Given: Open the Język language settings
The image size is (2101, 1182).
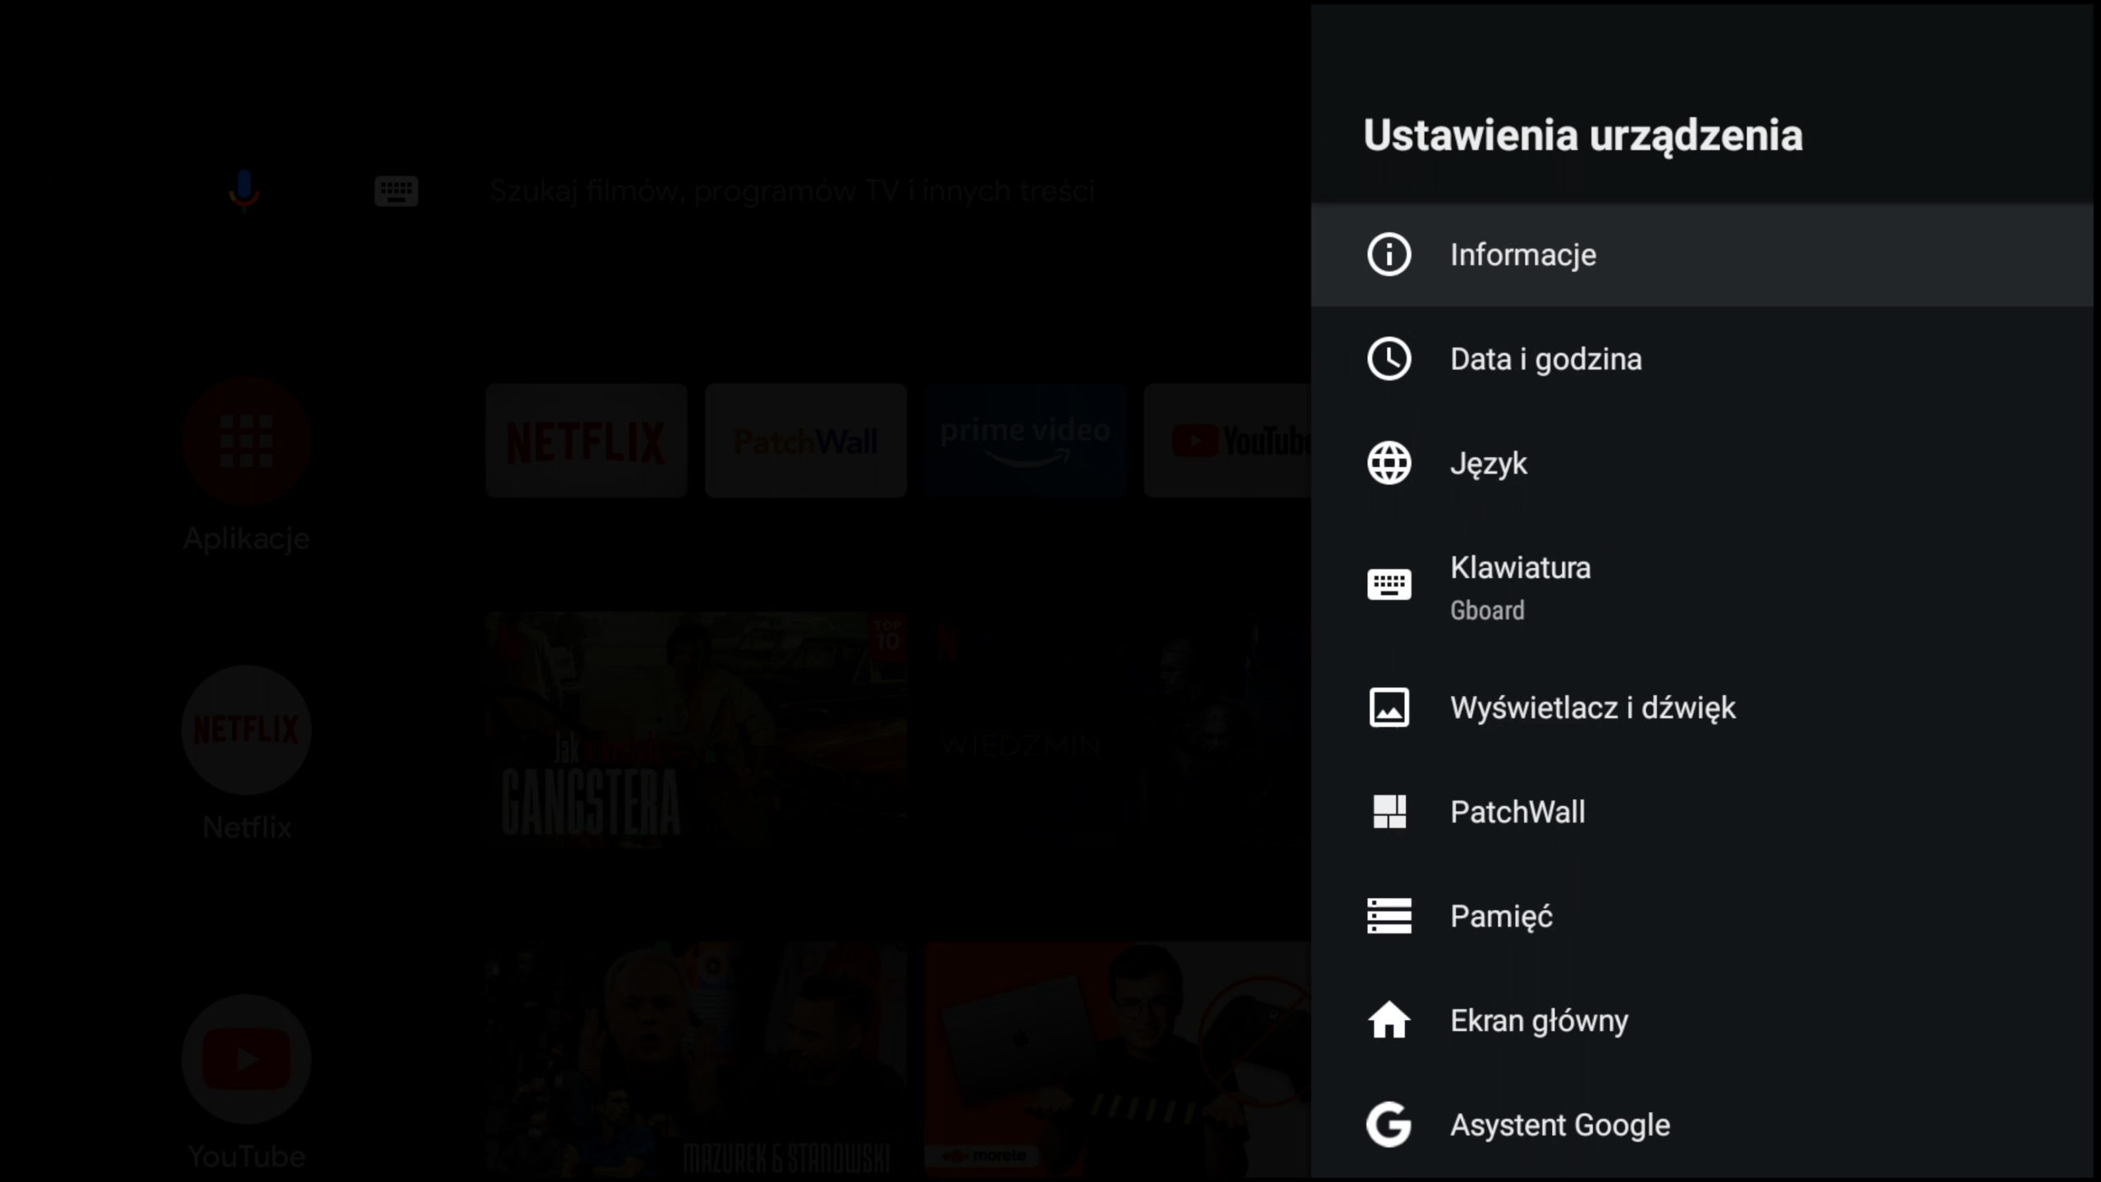Looking at the screenshot, I should click(x=1702, y=464).
